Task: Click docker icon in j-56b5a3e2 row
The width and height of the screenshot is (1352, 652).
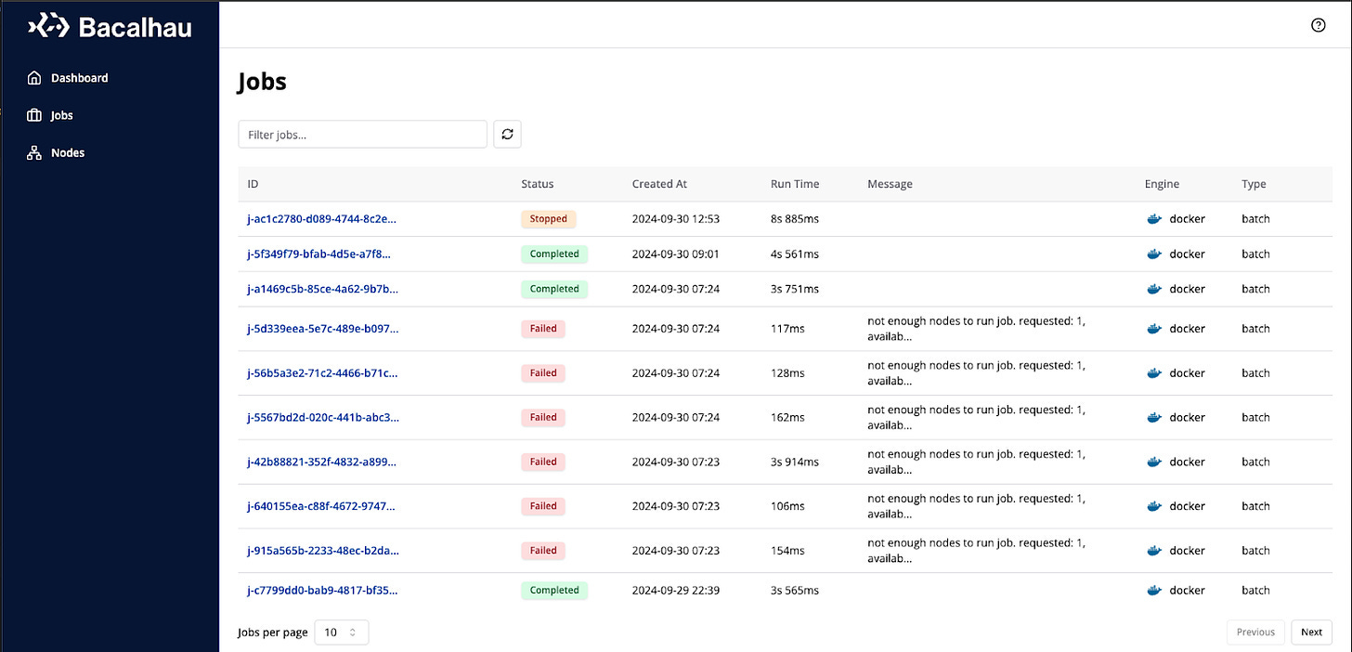Action: click(1154, 373)
